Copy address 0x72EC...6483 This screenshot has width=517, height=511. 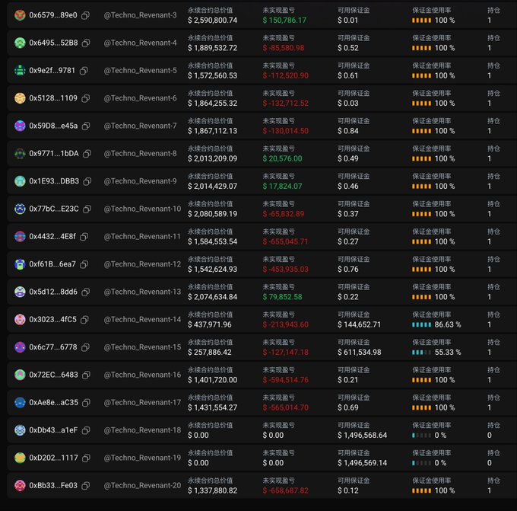click(87, 375)
